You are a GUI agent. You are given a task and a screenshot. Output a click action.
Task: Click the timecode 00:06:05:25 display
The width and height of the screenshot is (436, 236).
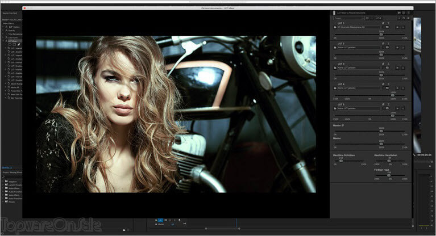pos(424,155)
